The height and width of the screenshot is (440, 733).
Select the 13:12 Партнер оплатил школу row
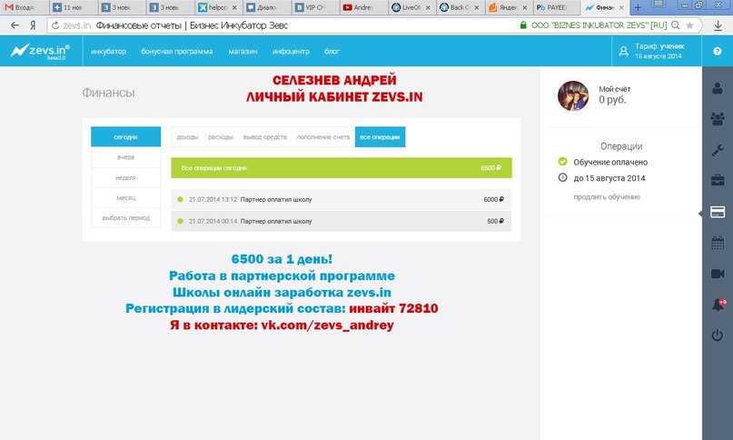[x=342, y=199]
